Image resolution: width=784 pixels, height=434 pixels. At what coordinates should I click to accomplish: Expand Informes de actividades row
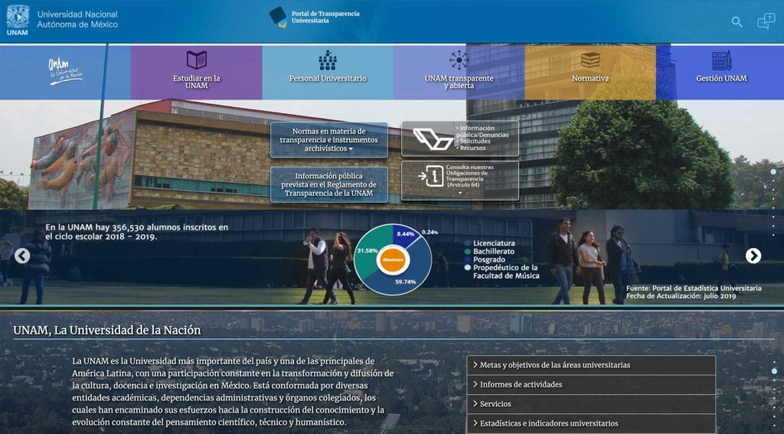[x=591, y=384]
